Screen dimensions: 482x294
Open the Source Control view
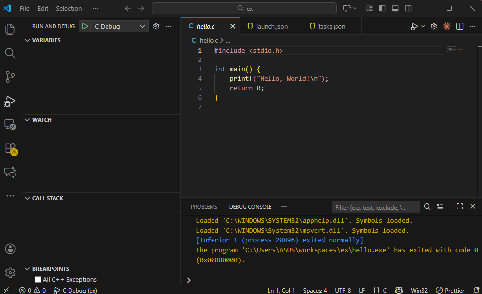click(x=10, y=77)
